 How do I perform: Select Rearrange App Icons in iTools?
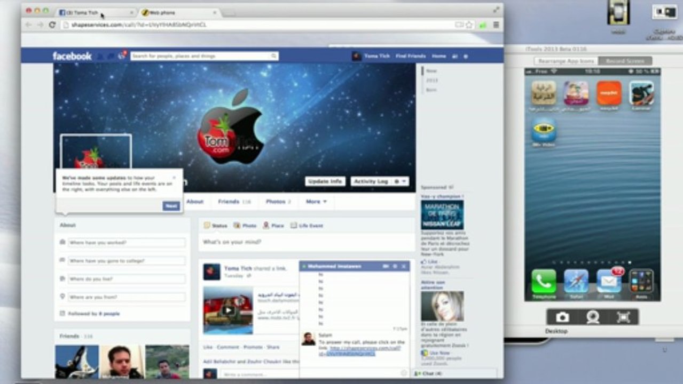click(x=566, y=61)
